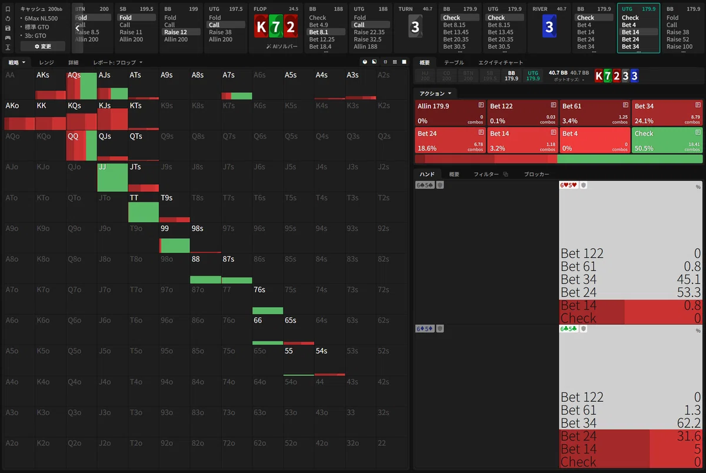706x473 pixels.
Task: Click the copy icon beside フィルター tab
Action: point(505,175)
